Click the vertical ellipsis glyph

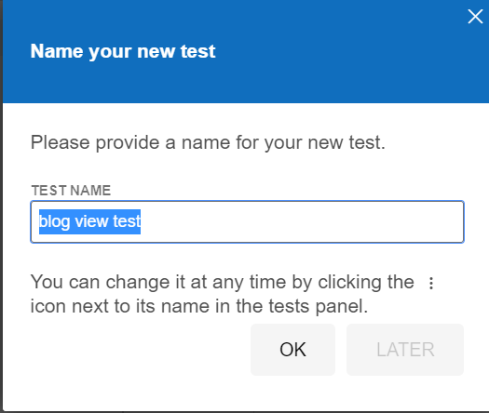click(431, 283)
